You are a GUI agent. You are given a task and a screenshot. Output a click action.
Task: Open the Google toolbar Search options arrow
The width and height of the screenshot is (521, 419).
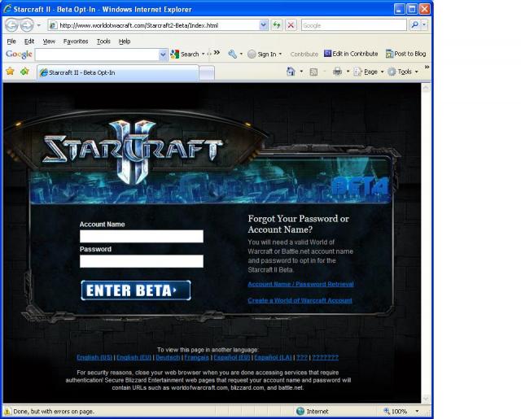tap(203, 55)
